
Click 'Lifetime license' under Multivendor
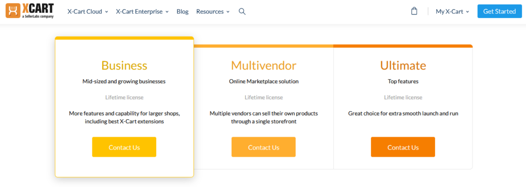[264, 98]
